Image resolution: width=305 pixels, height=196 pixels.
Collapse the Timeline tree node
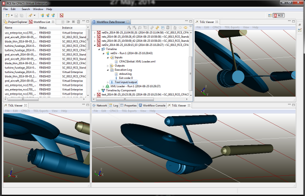click(x=99, y=49)
